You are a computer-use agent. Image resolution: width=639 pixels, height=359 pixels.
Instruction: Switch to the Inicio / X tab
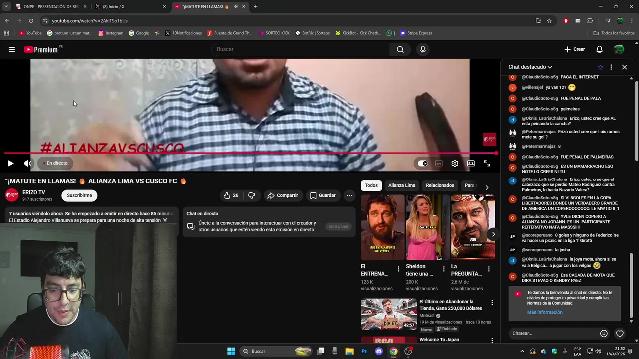pyautogui.click(x=131, y=7)
